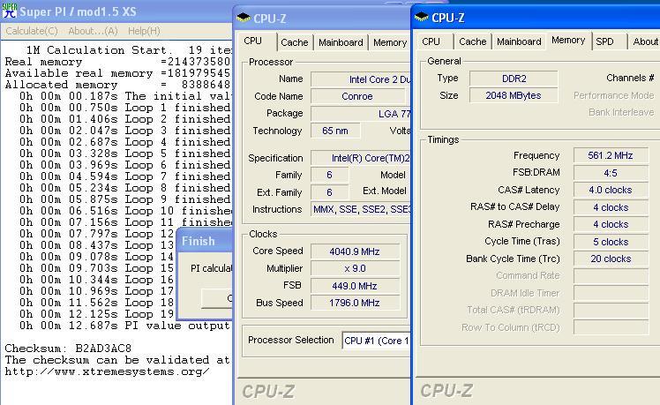Click the Finish dialog title bar
The width and height of the screenshot is (660, 405).
(x=206, y=241)
